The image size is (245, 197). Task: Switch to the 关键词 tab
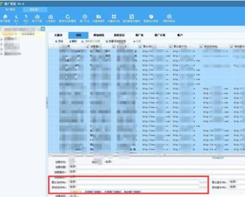59,35
